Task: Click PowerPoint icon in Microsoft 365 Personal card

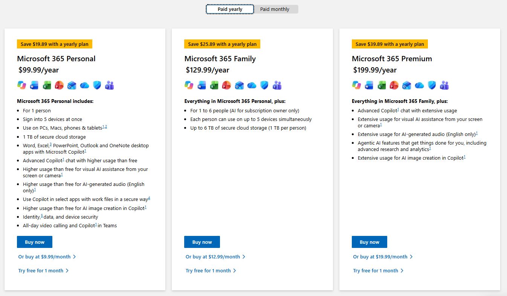Action: (59, 85)
